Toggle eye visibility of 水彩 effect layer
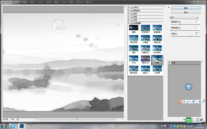 (170, 63)
